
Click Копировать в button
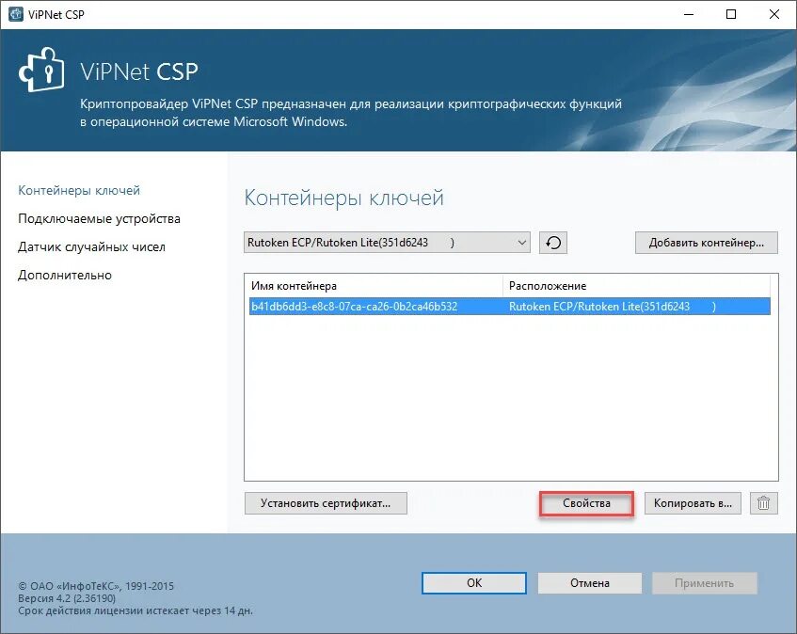[x=693, y=503]
